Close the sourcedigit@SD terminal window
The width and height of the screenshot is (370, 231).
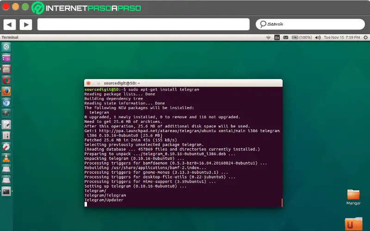pos(88,83)
